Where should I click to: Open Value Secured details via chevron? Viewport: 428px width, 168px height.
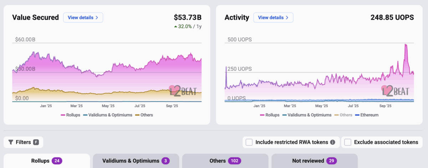97,17
